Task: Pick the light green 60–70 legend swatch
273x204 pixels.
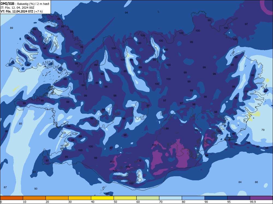Action: pos(148,198)
